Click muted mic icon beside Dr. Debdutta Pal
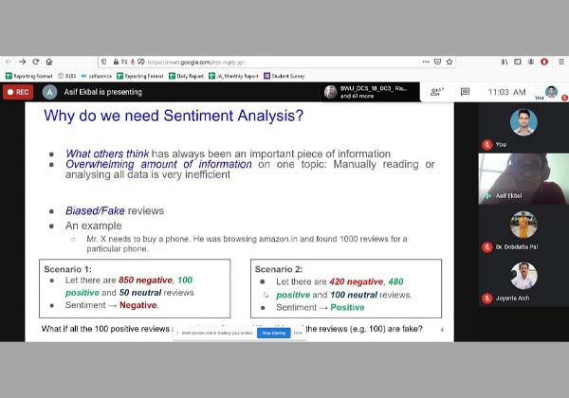 pyautogui.click(x=487, y=246)
